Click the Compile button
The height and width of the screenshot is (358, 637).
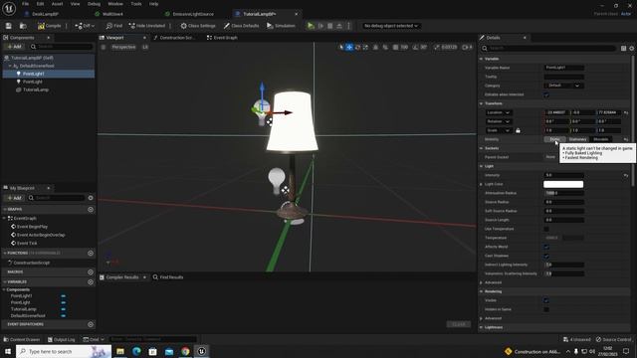[49, 26]
